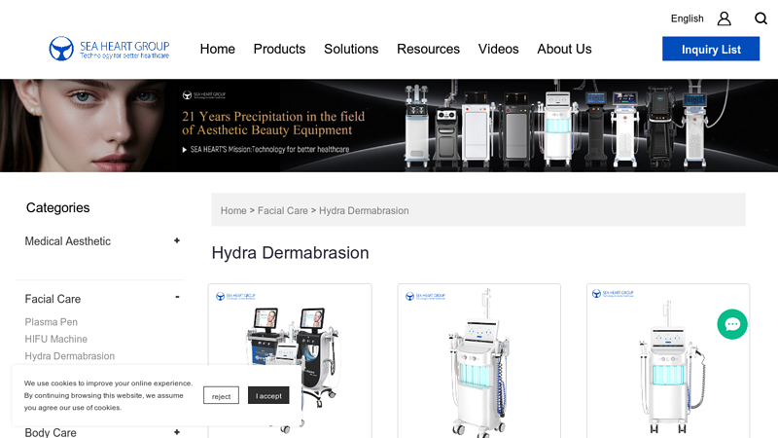Image resolution: width=778 pixels, height=438 pixels.
Task: Click the Inquiry List button
Action: tap(711, 49)
